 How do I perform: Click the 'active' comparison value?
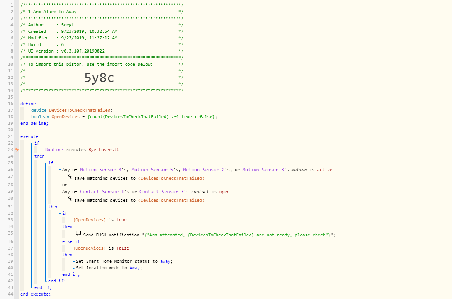(324, 170)
